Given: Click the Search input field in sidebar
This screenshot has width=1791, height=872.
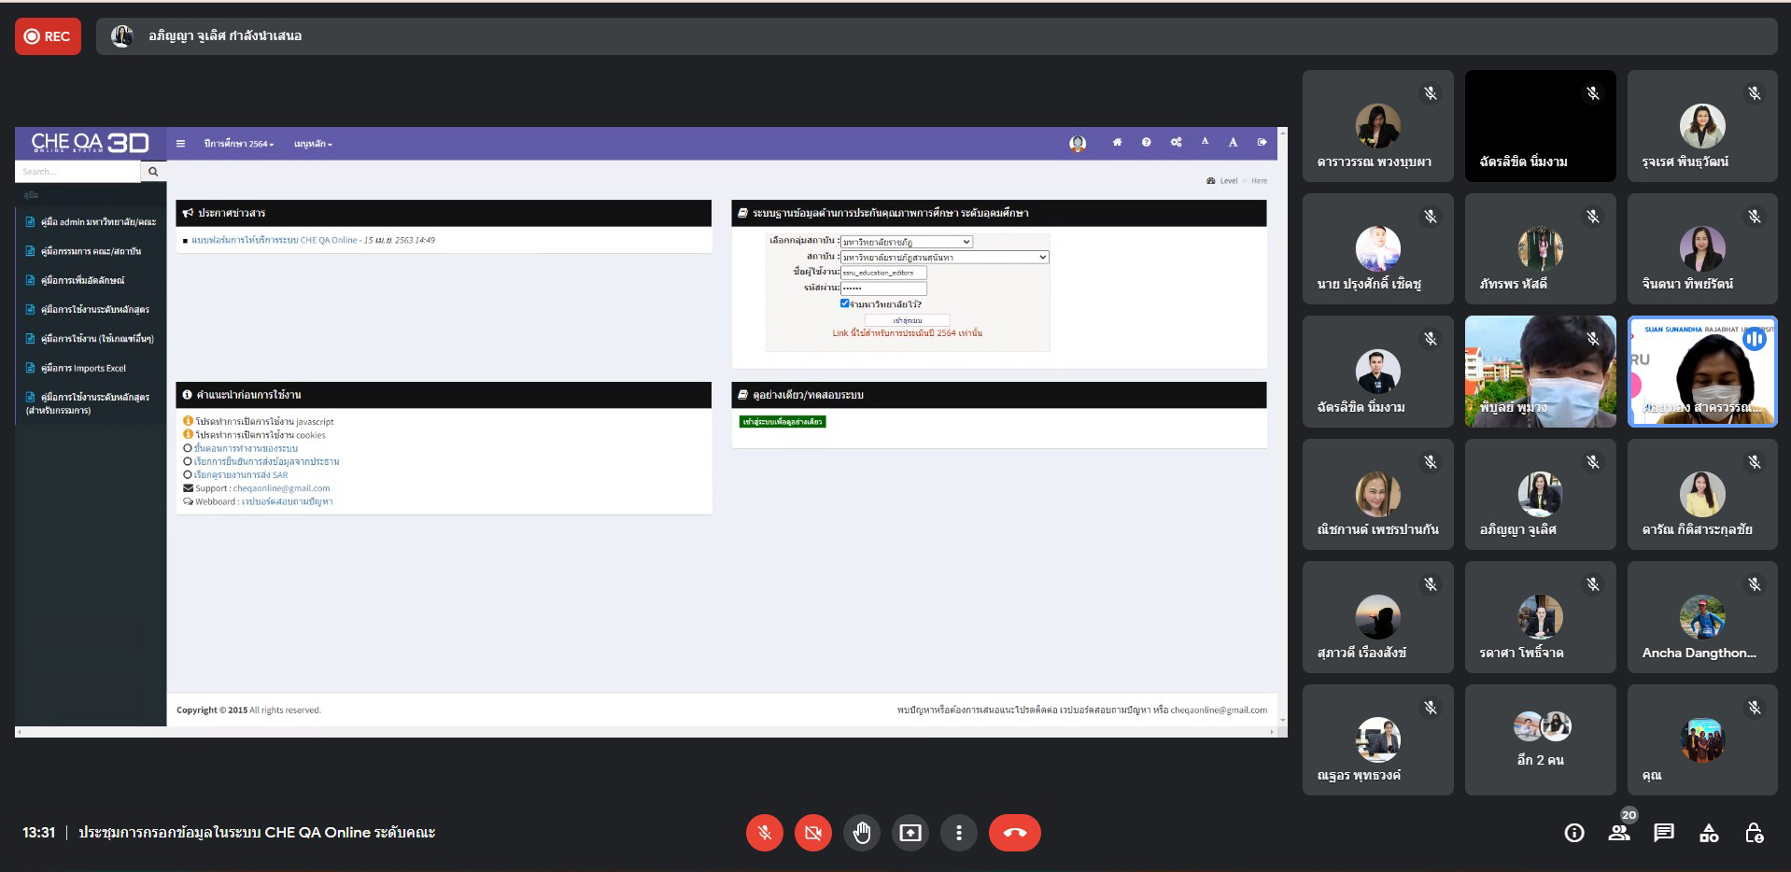Looking at the screenshot, I should [78, 172].
